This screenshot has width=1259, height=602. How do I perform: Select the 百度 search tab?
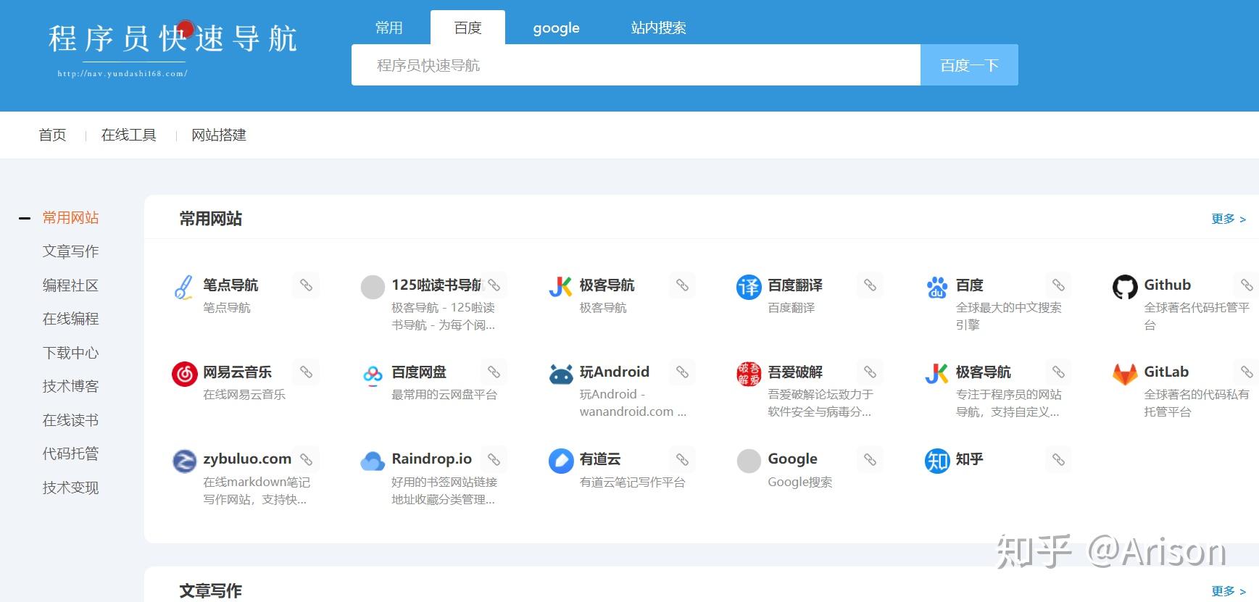(x=468, y=28)
